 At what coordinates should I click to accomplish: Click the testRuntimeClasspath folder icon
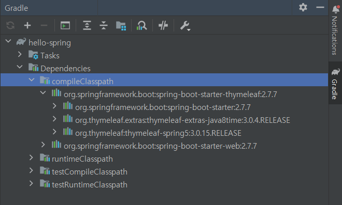coord(45,183)
